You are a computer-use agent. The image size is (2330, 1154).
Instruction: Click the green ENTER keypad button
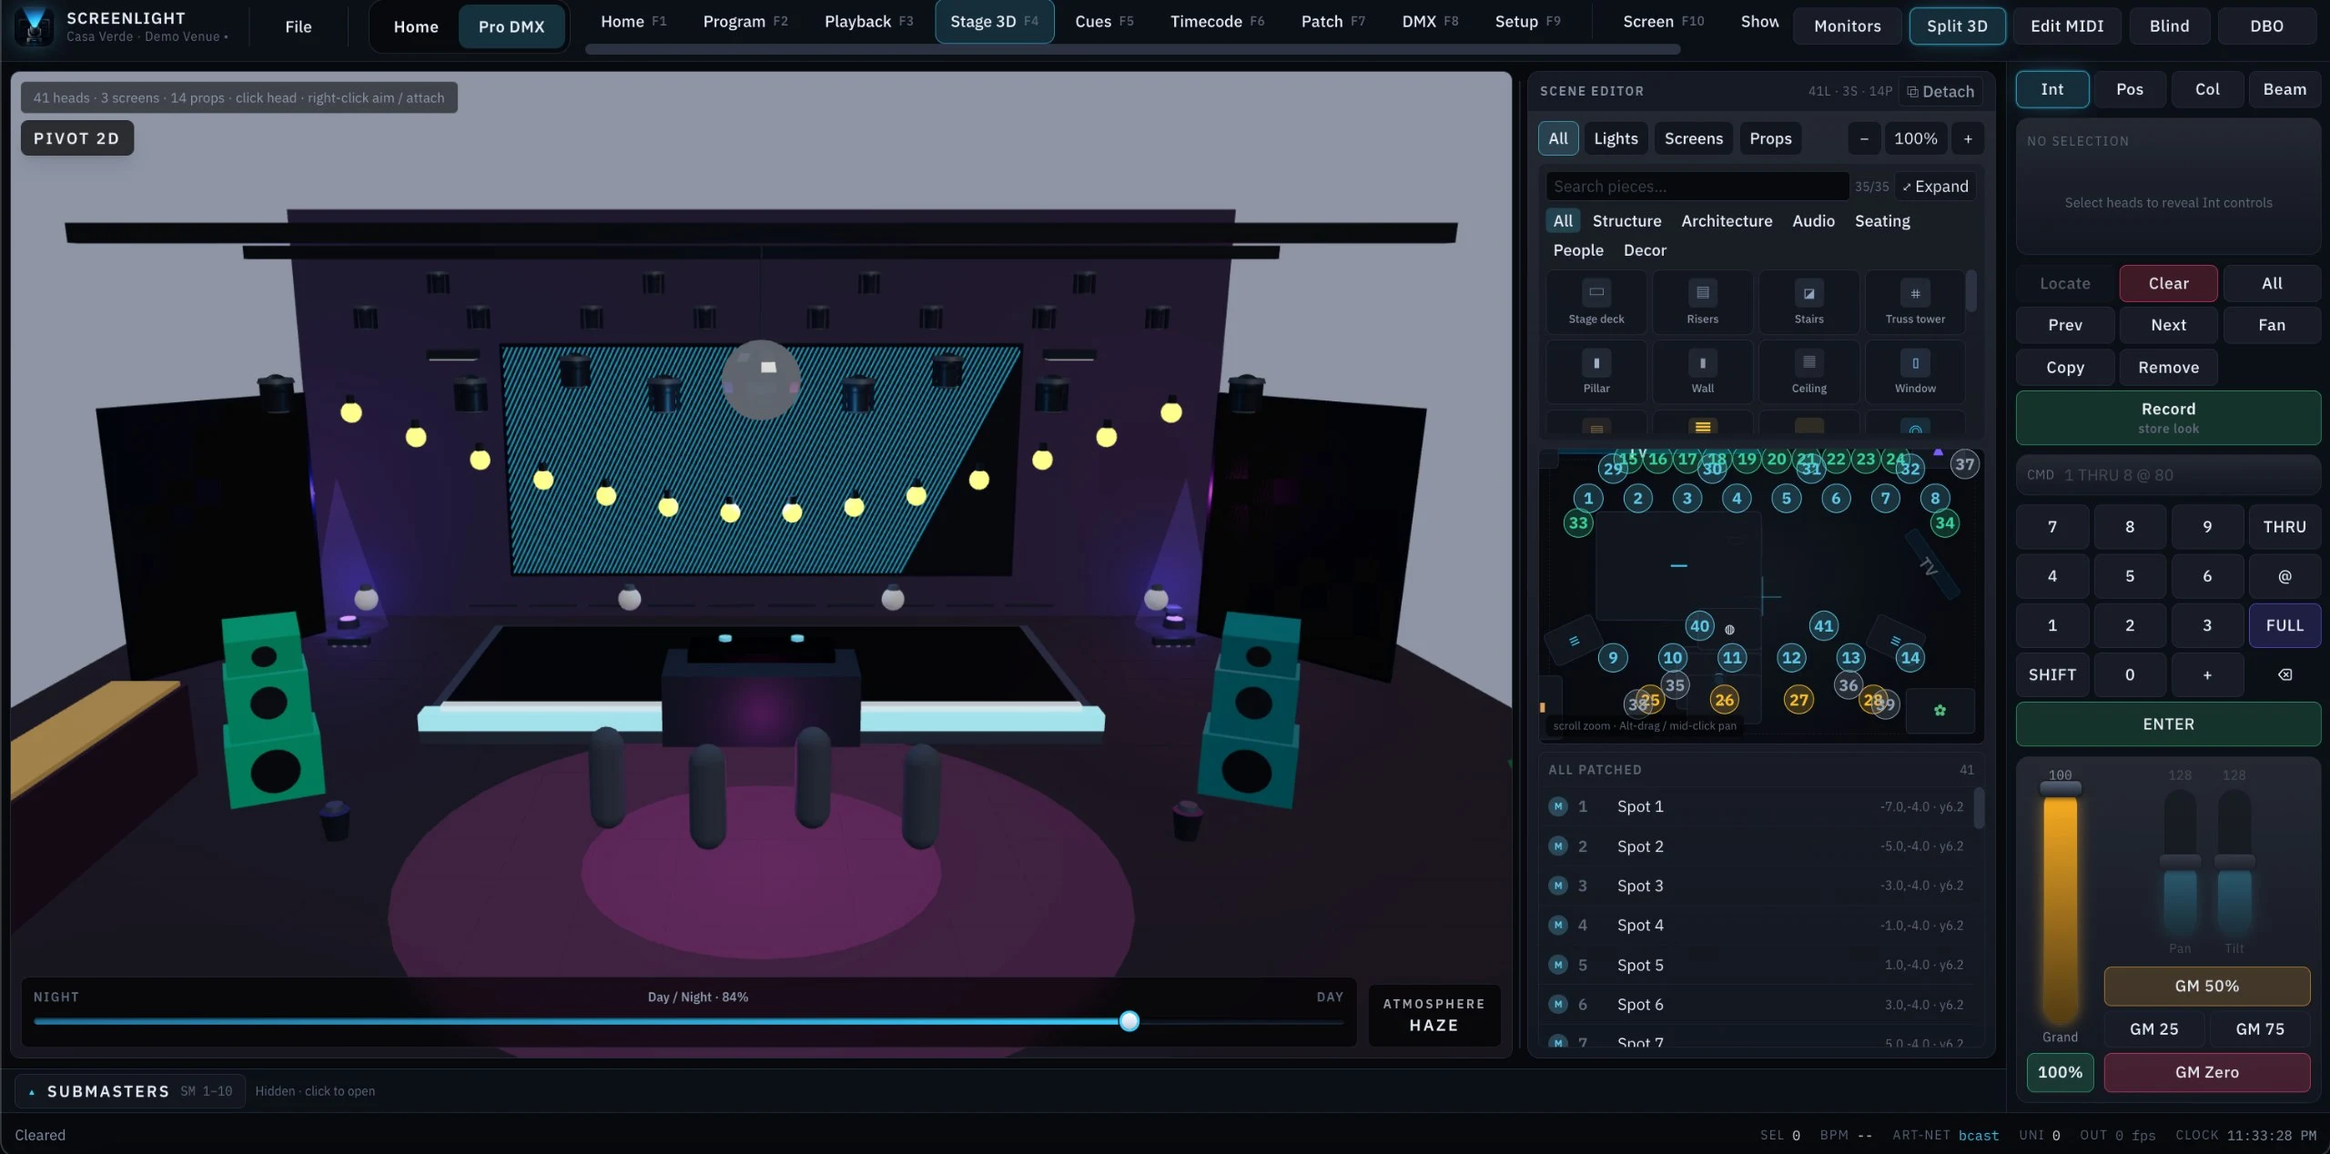point(2168,724)
